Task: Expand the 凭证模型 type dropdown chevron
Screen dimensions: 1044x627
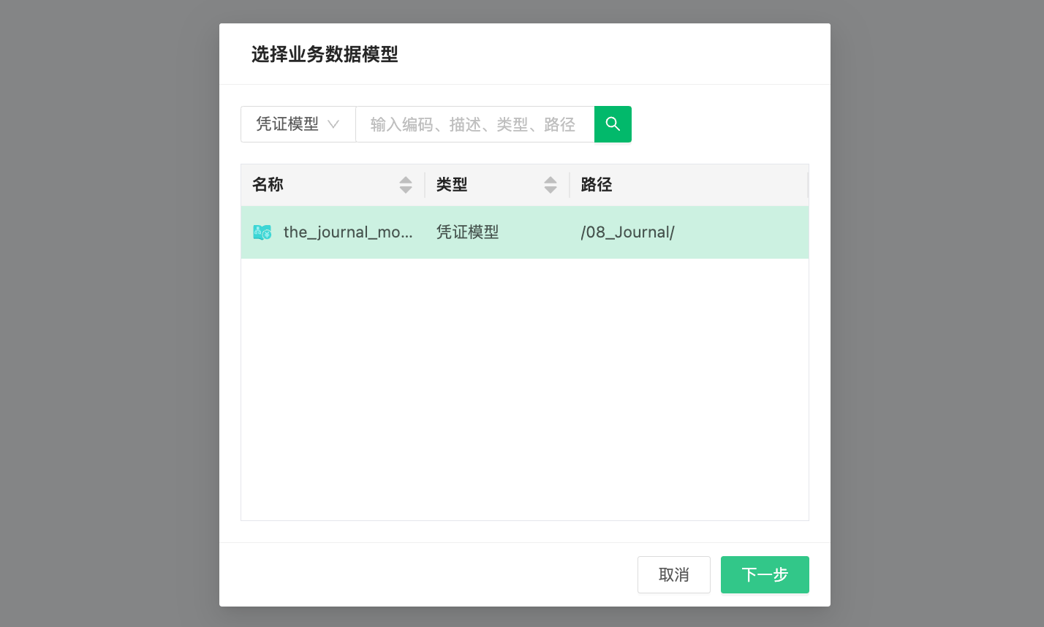Action: click(333, 124)
